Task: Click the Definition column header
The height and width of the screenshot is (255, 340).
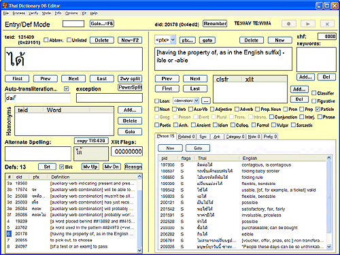Action: (93, 177)
